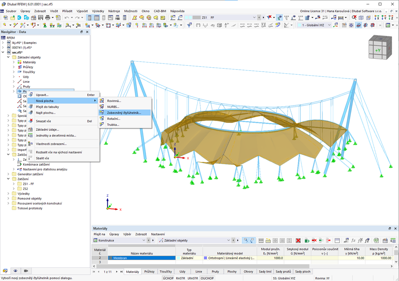Expand the Výsledky tree node
Screen dimensions: 399x281
[8, 193]
